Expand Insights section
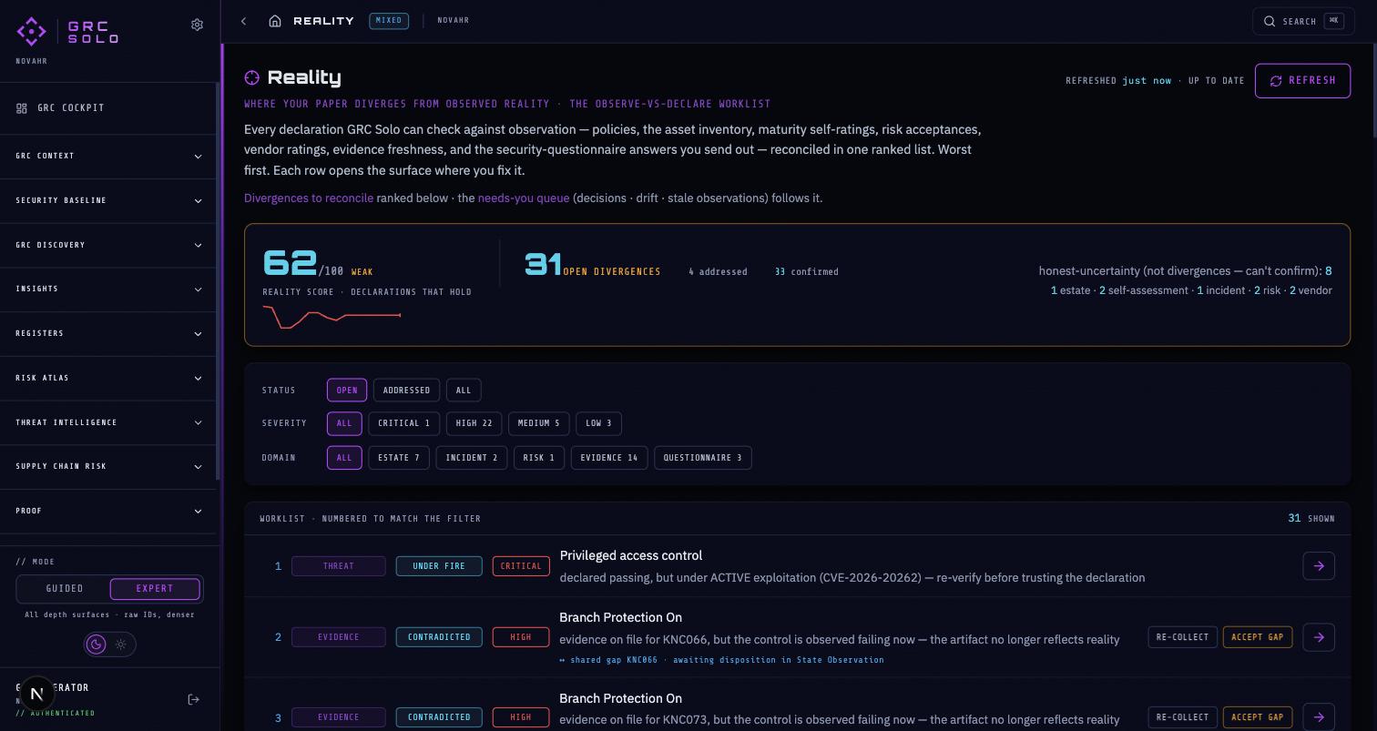Screen dimensions: 1377x731 pos(108,289)
